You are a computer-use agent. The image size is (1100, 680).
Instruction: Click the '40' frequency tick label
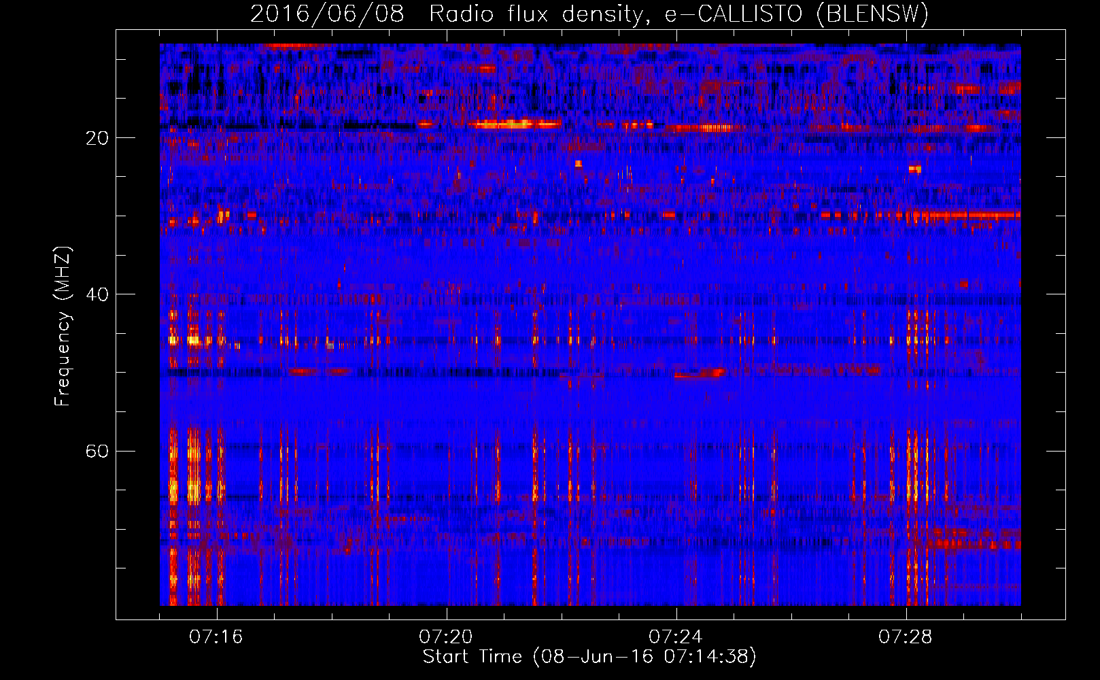coord(97,294)
